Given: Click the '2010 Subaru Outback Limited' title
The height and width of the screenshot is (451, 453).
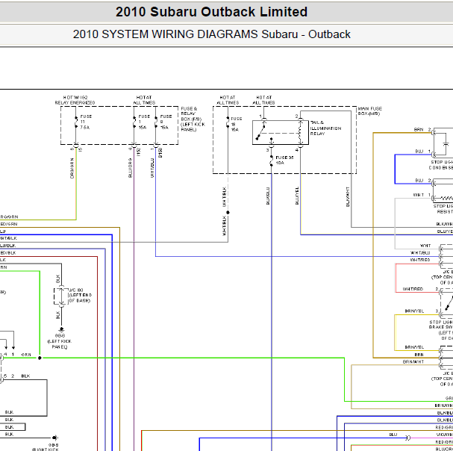Looking at the screenshot, I should (x=211, y=12).
